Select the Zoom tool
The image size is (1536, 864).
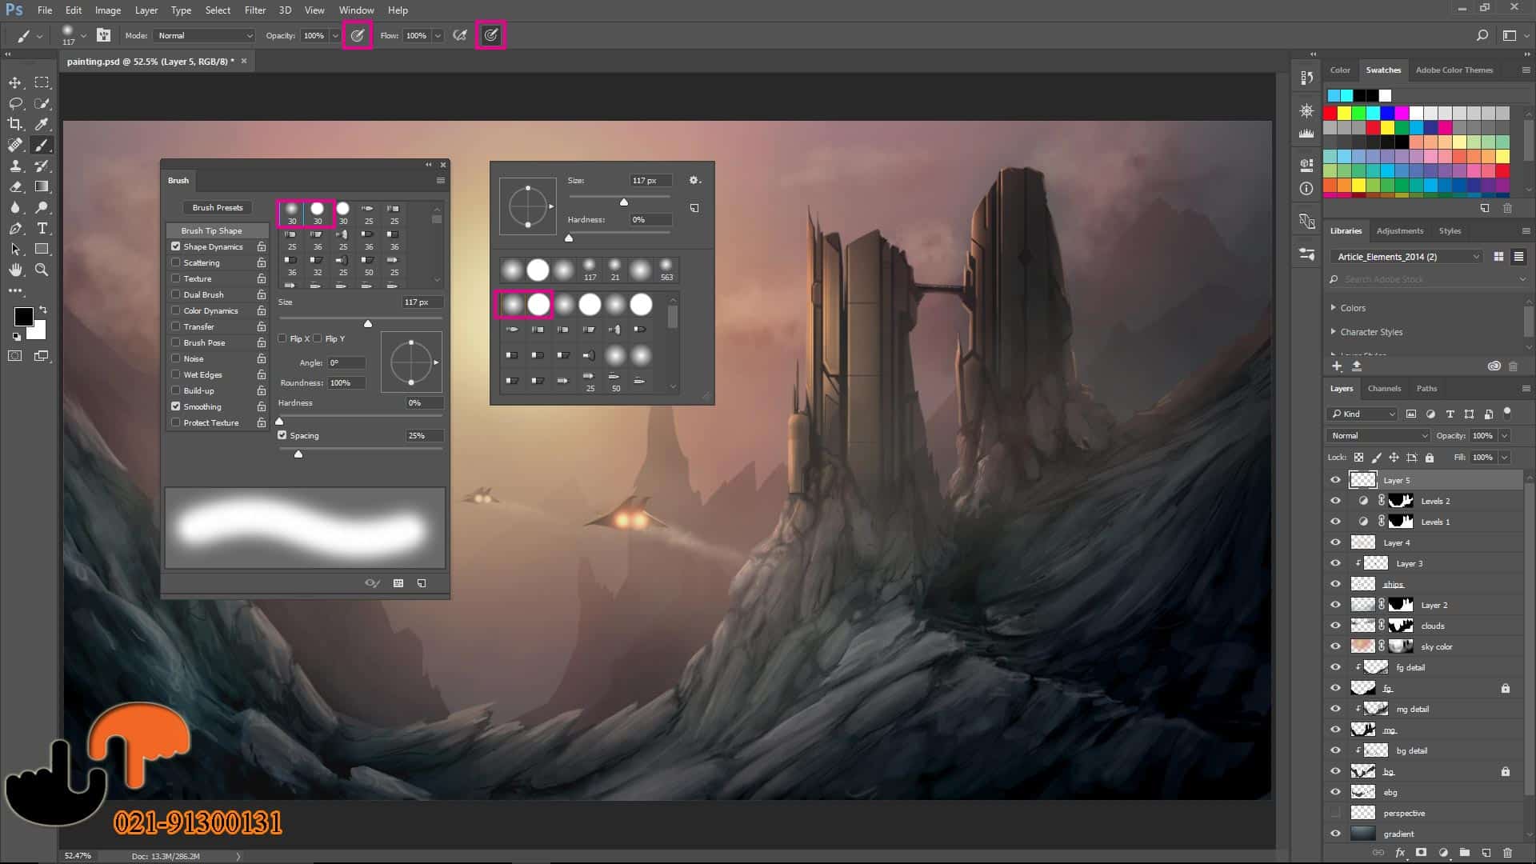tap(42, 270)
